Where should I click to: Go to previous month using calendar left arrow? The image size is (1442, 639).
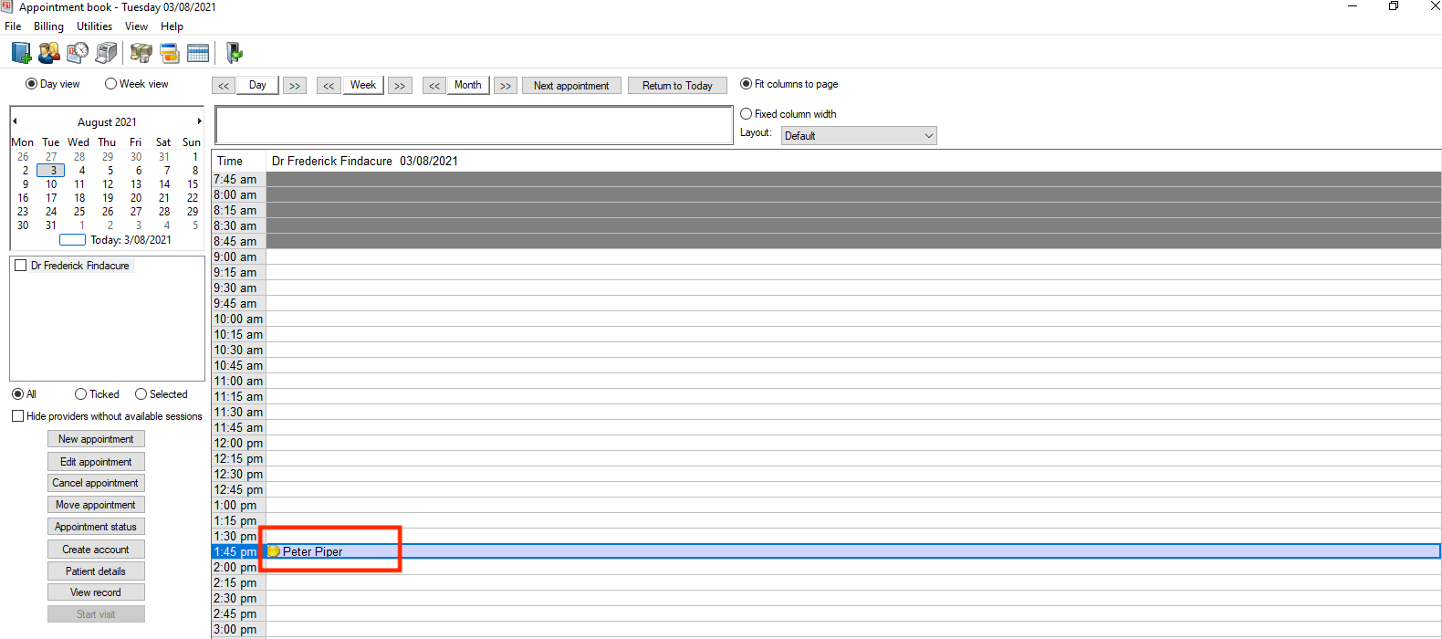[x=15, y=120]
